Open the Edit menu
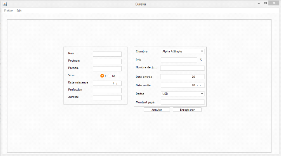 click(x=19, y=11)
